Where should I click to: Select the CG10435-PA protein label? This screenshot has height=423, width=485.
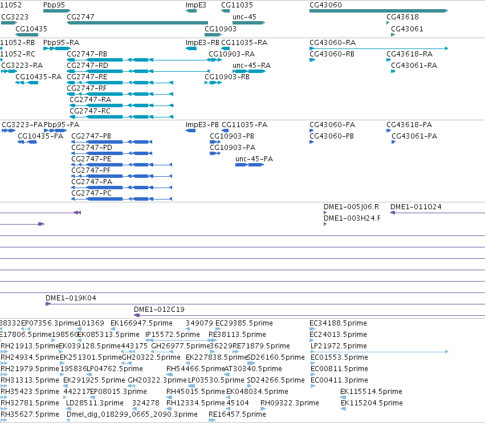click(x=40, y=136)
